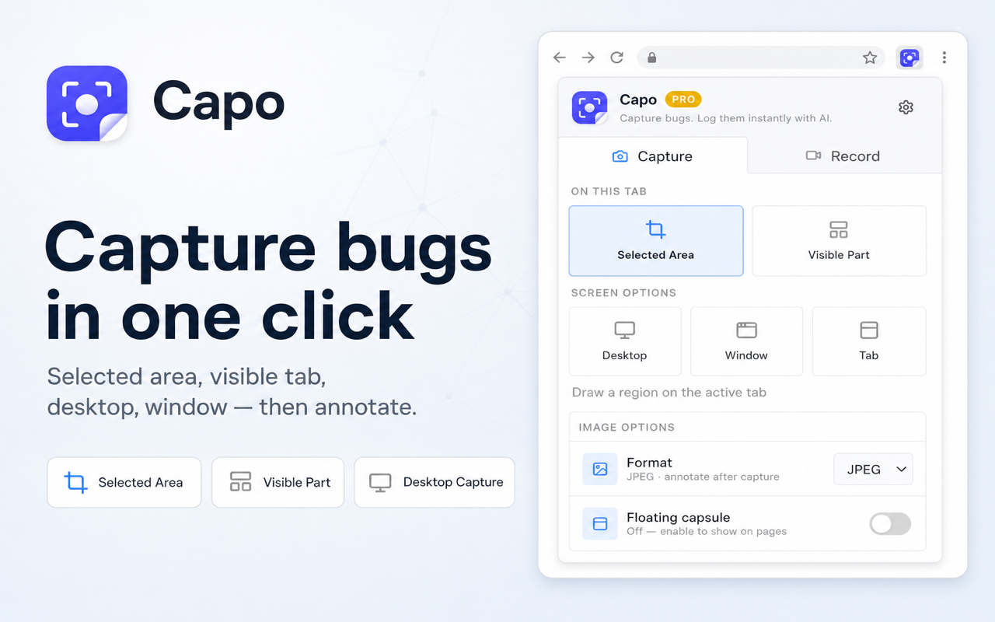995x622 pixels.
Task: Click the browser forward arrow
Action: (588, 58)
